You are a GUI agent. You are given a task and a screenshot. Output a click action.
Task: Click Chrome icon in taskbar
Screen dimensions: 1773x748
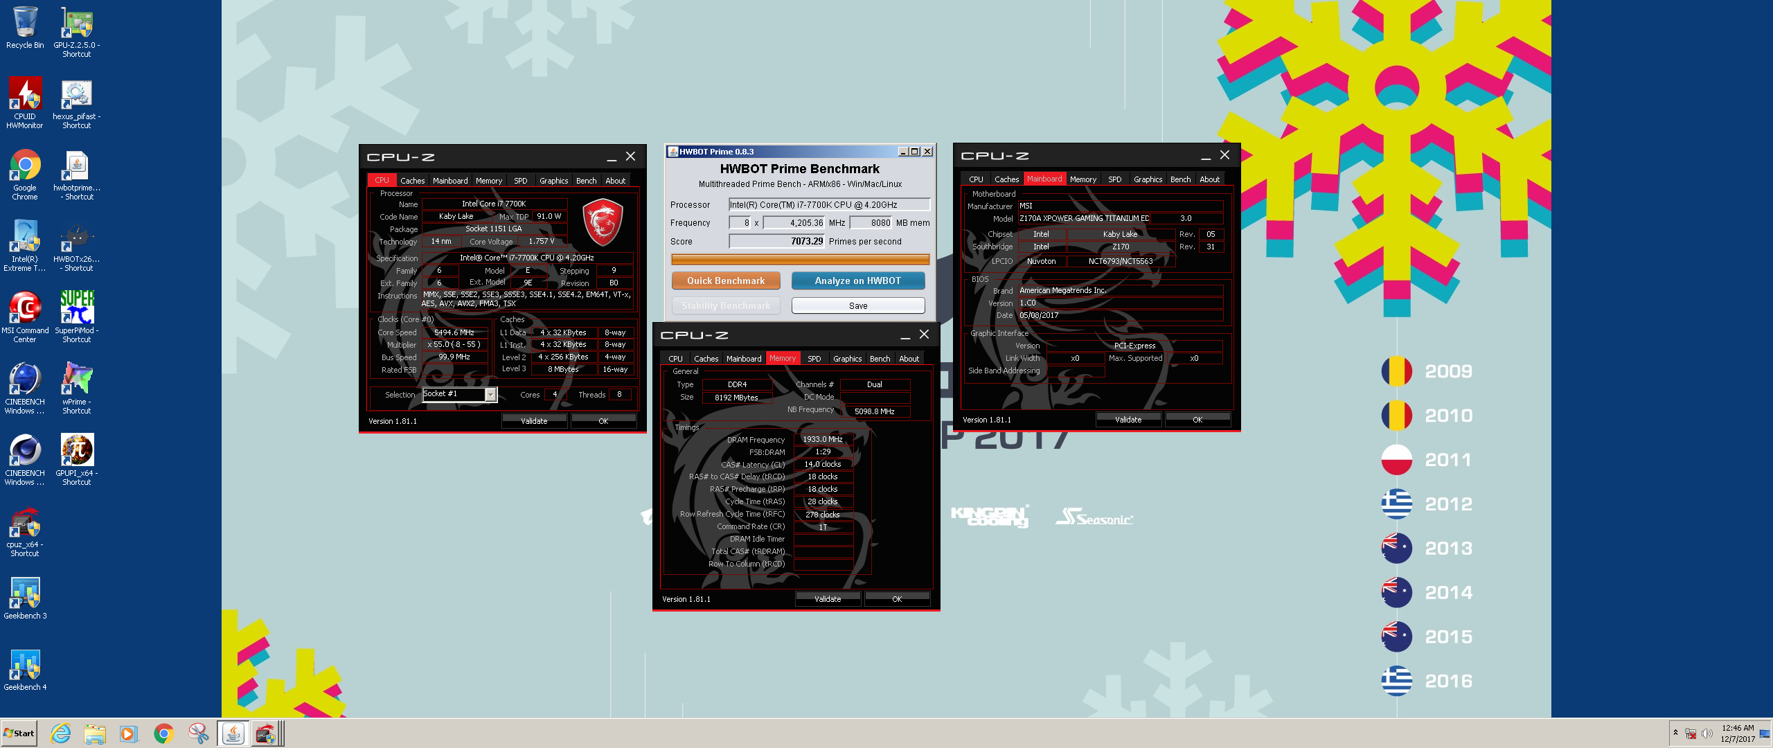pos(163,733)
